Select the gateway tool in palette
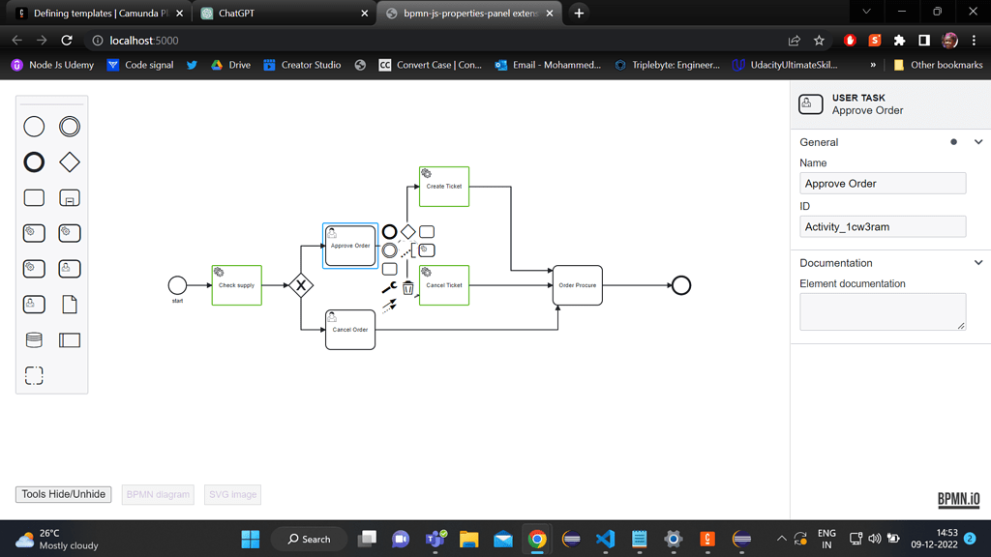Viewport: 991px width, 557px height. click(69, 161)
